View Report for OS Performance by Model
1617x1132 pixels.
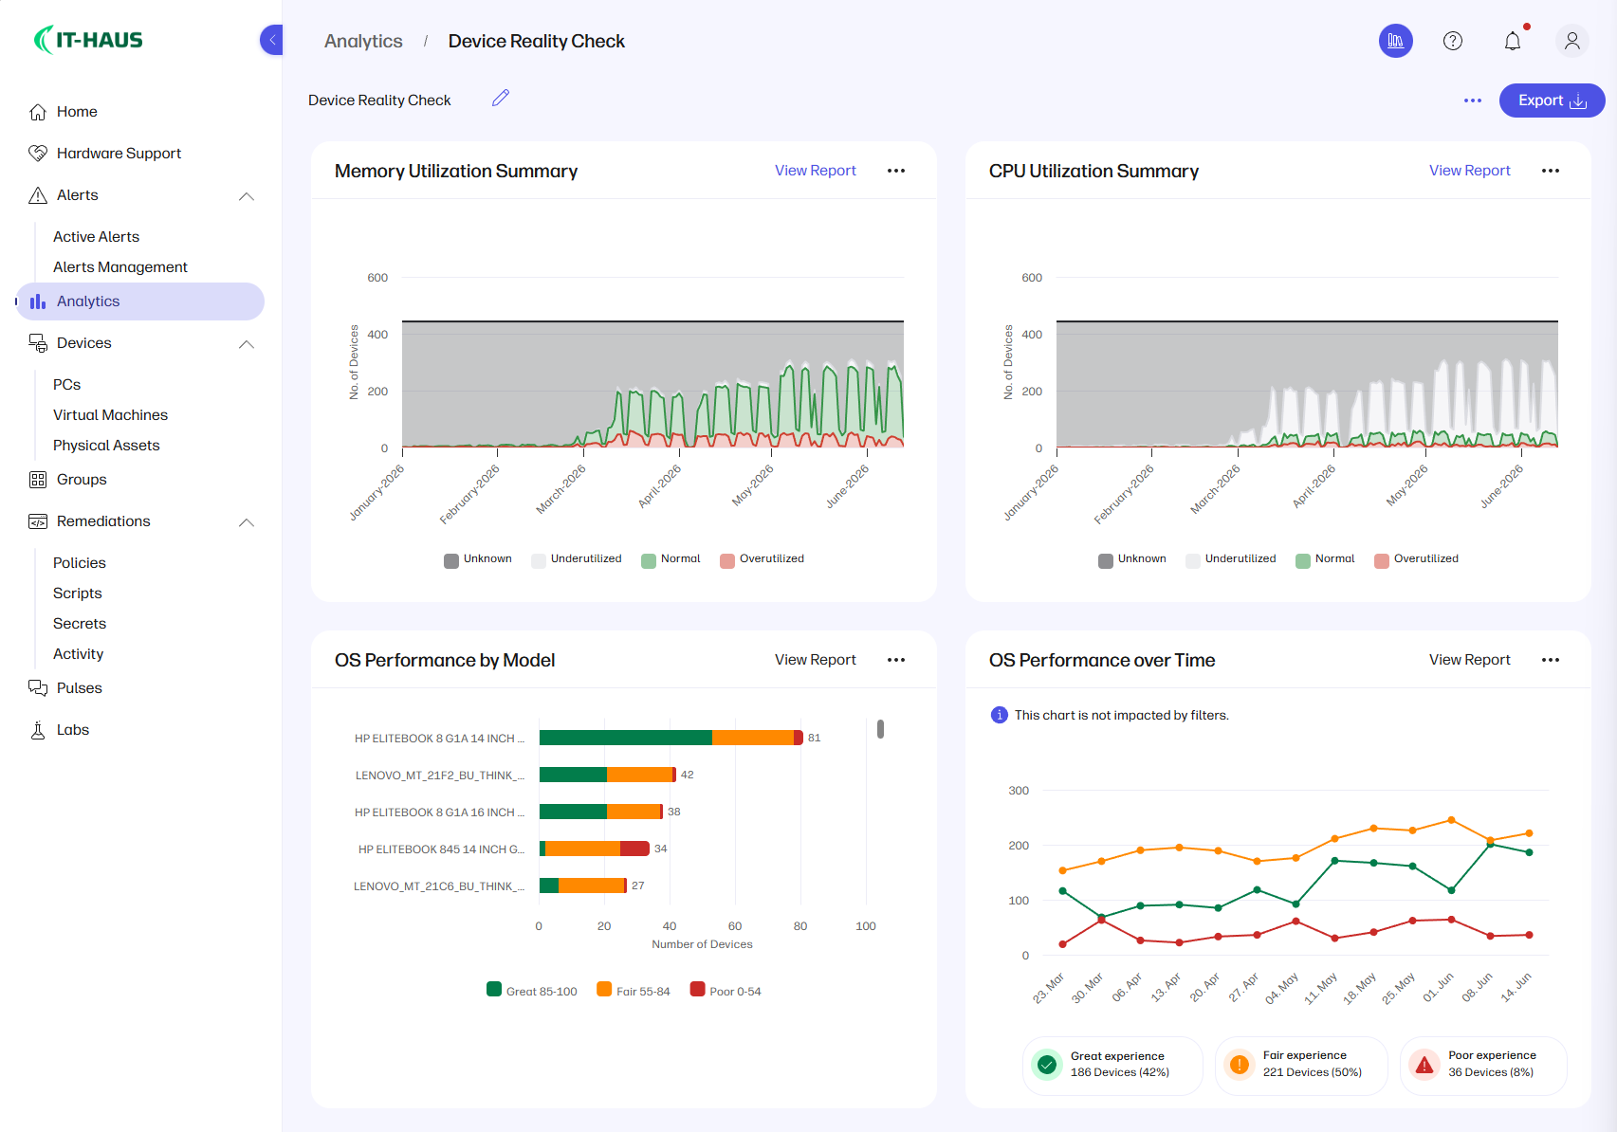[x=816, y=660]
